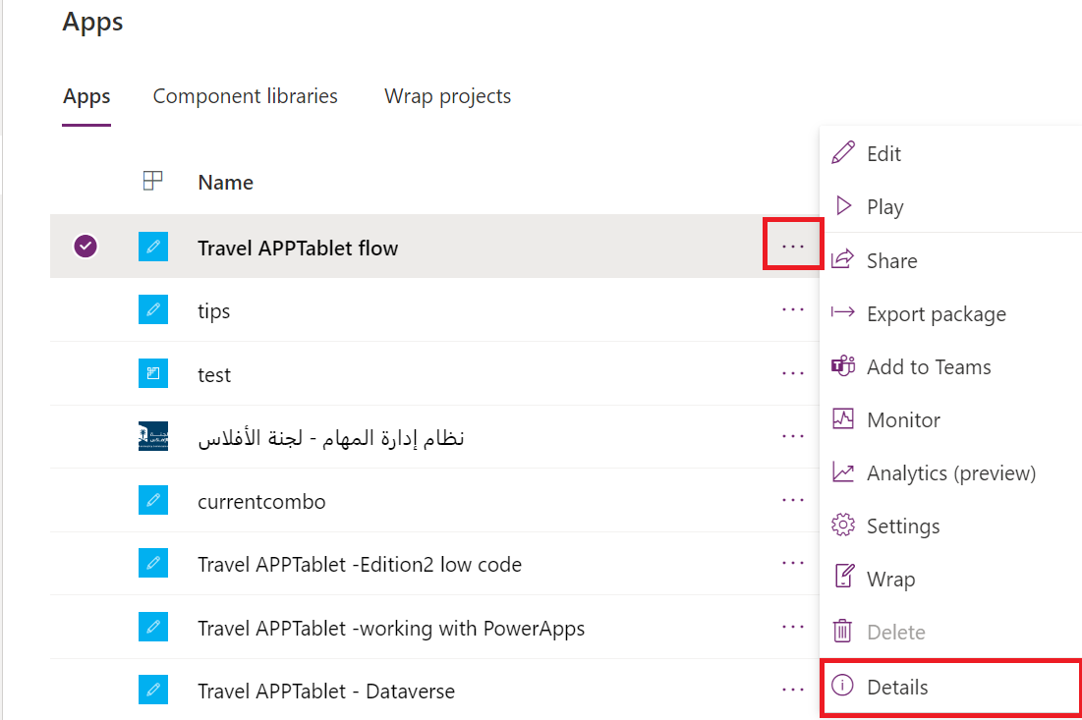Viewport: 1082px width, 720px height.
Task: Click the Wrap icon in the context menu
Action: [843, 579]
